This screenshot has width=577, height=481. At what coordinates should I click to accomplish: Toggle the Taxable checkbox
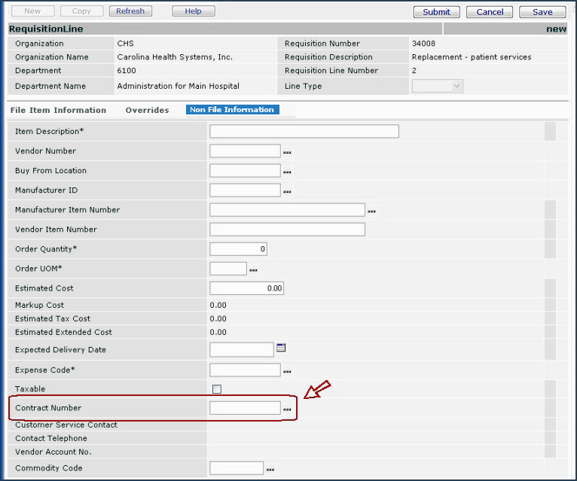coord(217,389)
